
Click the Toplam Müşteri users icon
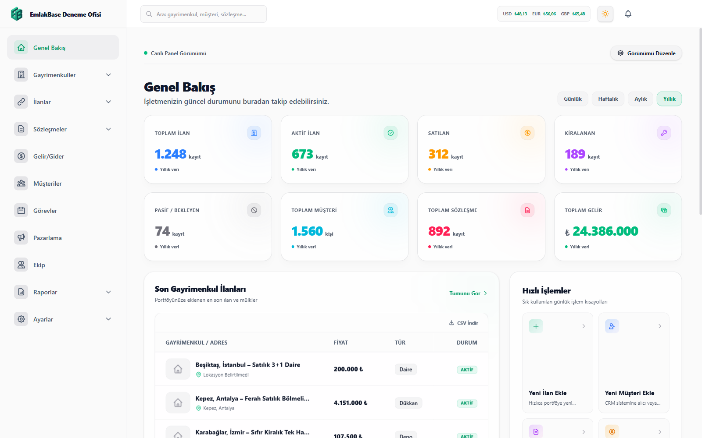390,210
